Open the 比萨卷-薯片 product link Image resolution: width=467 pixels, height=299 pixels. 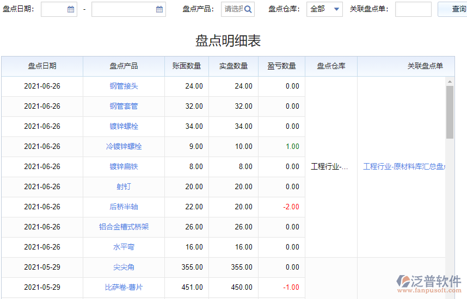pos(124,287)
